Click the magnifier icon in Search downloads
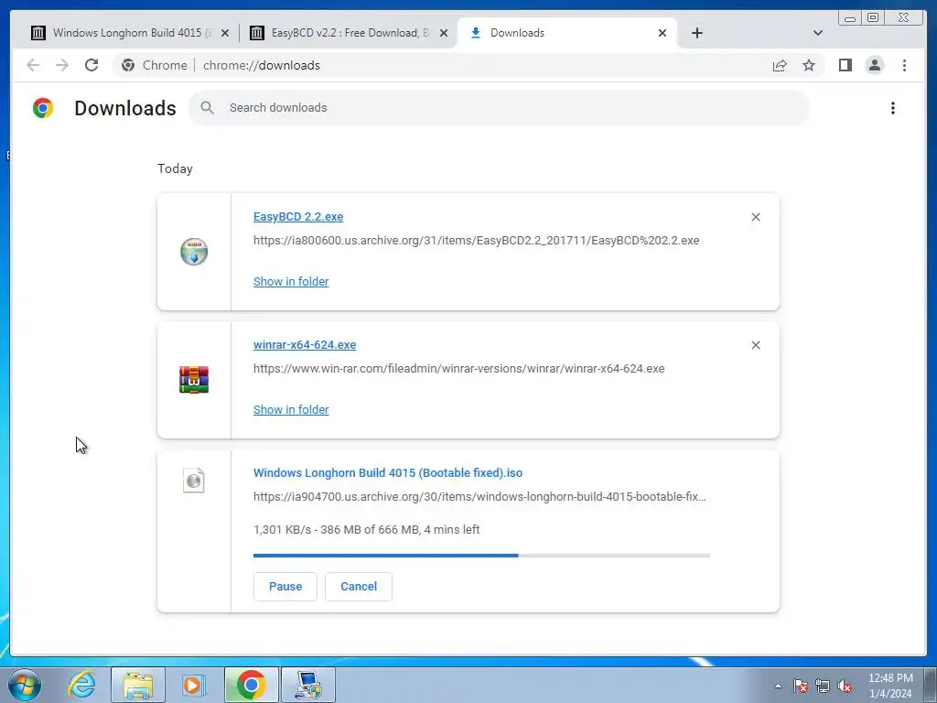The height and width of the screenshot is (703, 937). pyautogui.click(x=208, y=108)
